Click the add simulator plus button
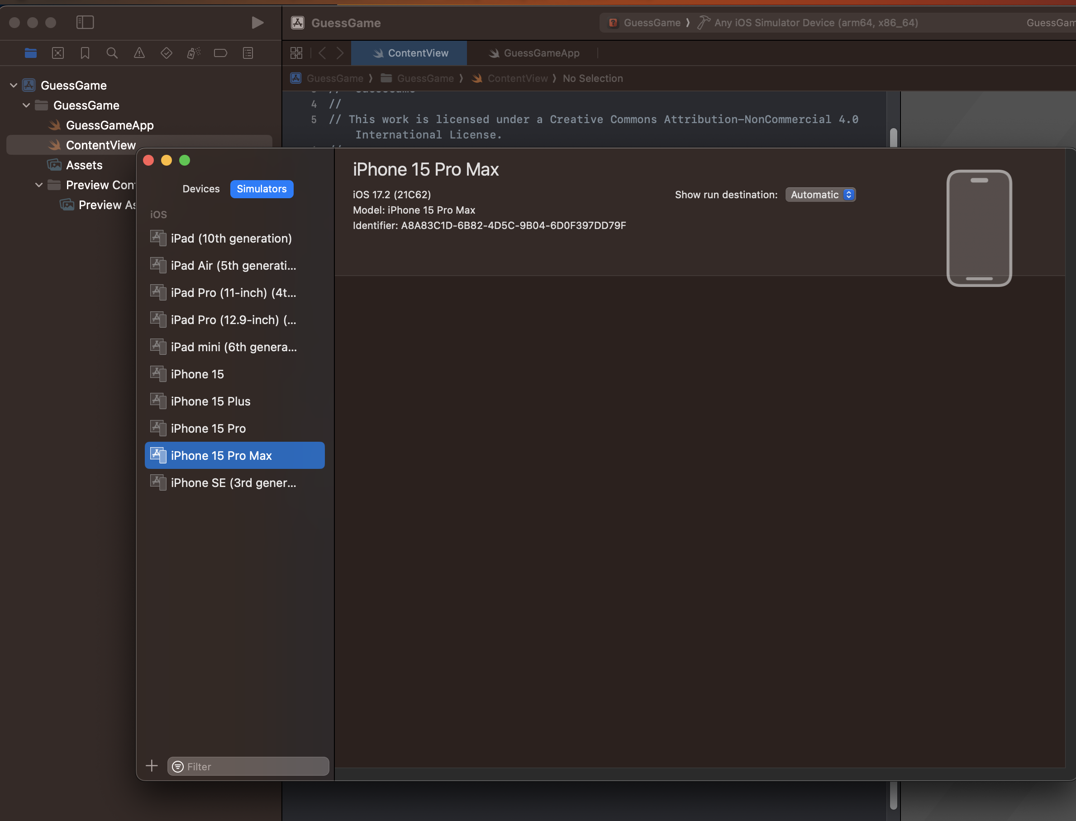This screenshot has width=1076, height=821. pyautogui.click(x=152, y=766)
